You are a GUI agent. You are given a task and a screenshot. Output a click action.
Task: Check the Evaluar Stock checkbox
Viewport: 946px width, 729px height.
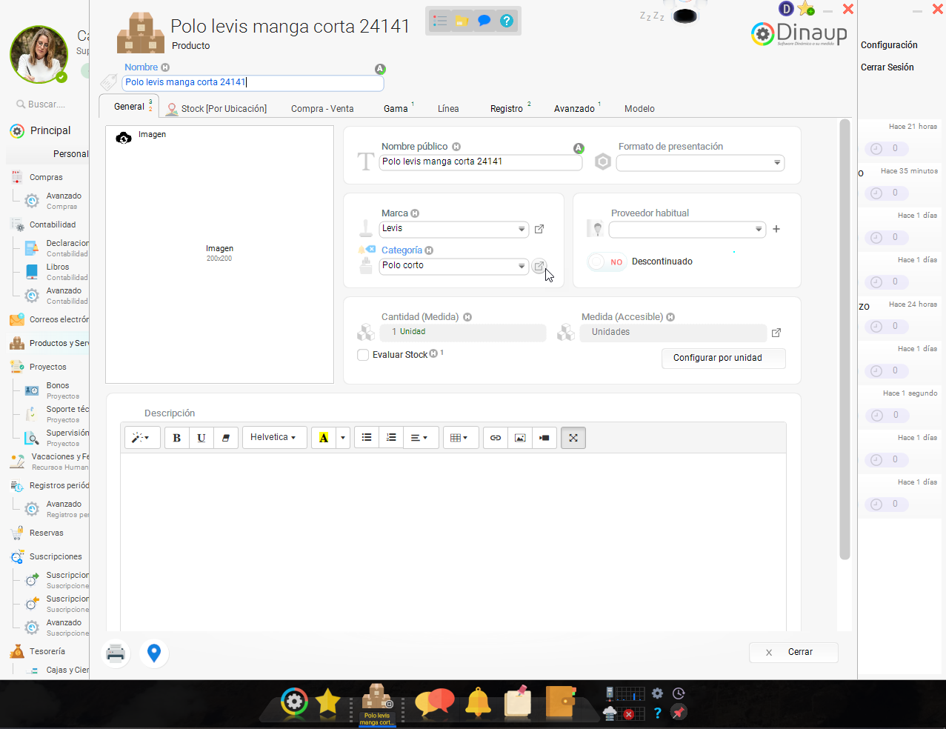(x=363, y=355)
